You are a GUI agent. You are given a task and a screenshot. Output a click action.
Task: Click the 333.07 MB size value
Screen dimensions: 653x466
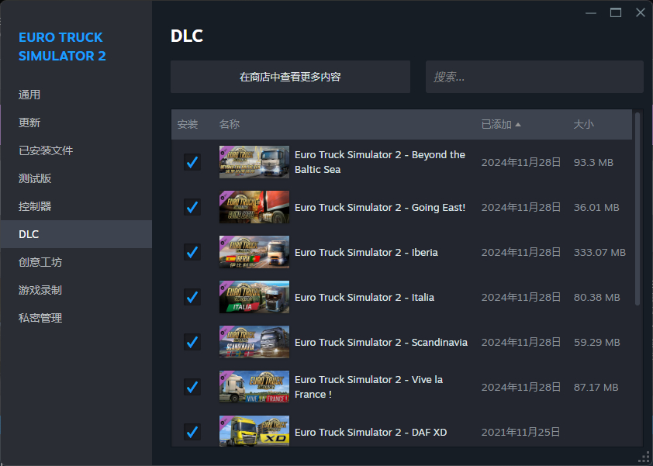coord(599,252)
